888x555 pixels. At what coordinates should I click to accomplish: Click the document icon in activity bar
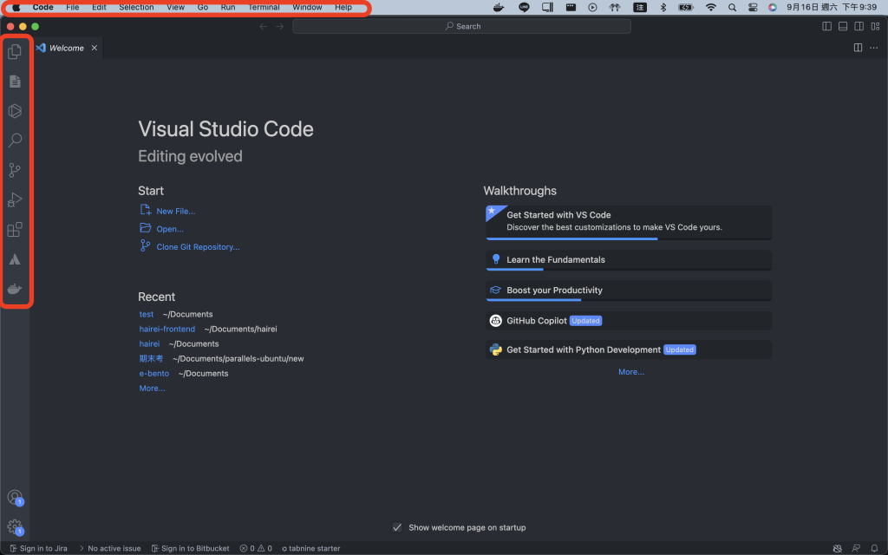(x=15, y=81)
